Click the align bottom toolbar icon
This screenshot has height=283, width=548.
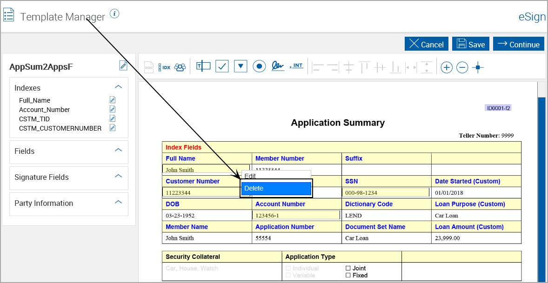tap(395, 66)
